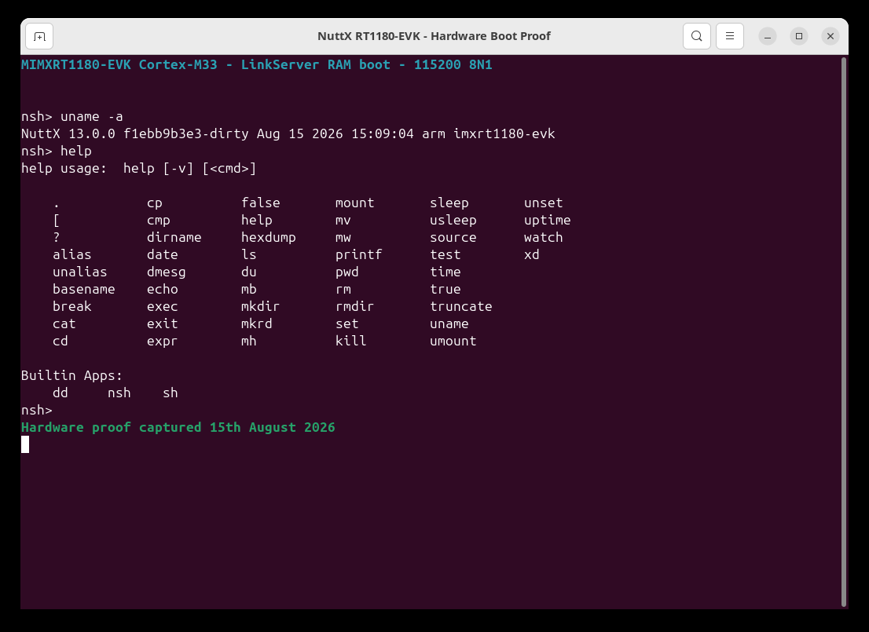The width and height of the screenshot is (869, 632).
Task: Click the 'printf' command name
Action: 358,255
